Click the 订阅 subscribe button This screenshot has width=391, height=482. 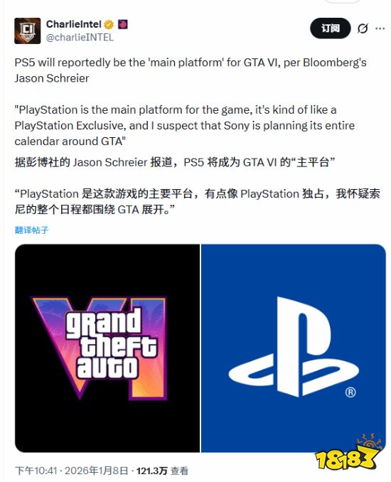[331, 28]
